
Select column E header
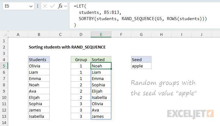(x=101, y=34)
